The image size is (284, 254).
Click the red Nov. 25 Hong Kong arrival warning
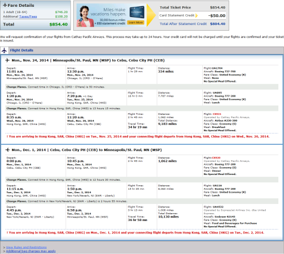(138, 136)
